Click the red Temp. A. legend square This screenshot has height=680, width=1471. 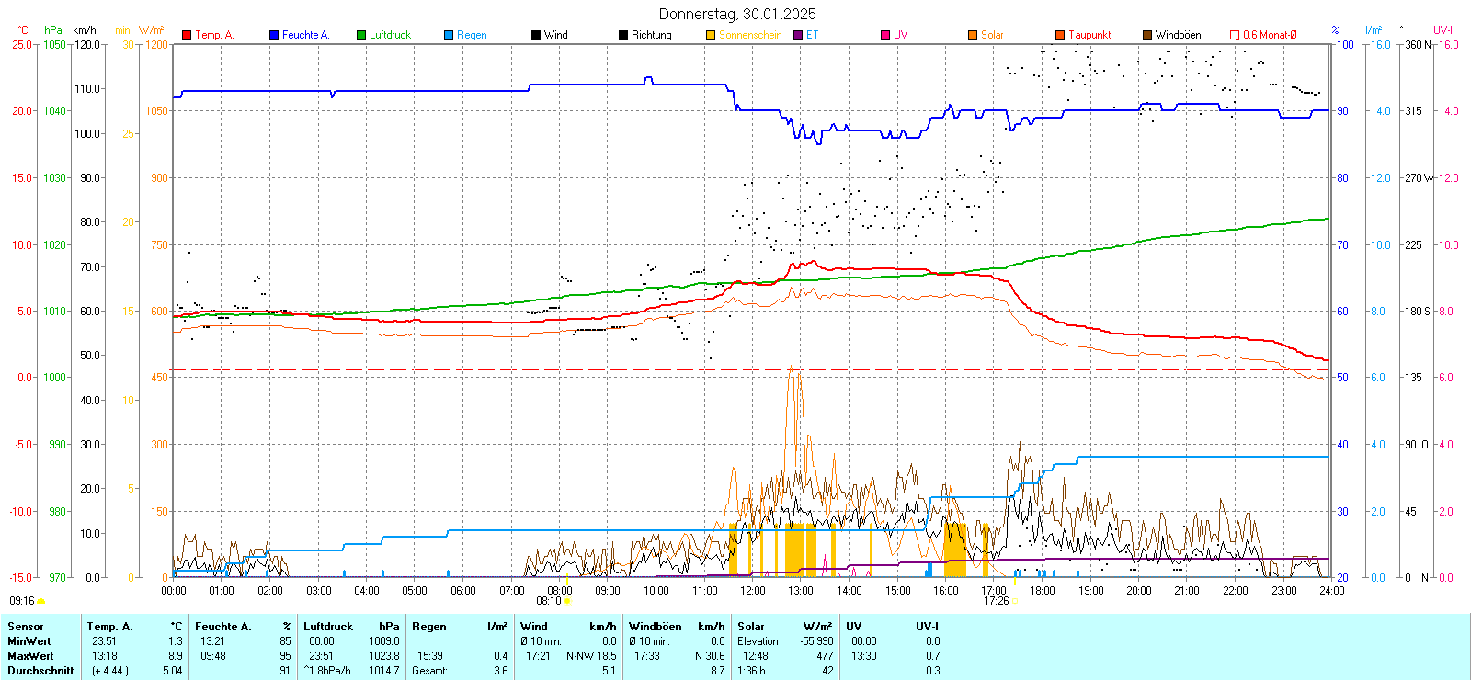point(187,35)
